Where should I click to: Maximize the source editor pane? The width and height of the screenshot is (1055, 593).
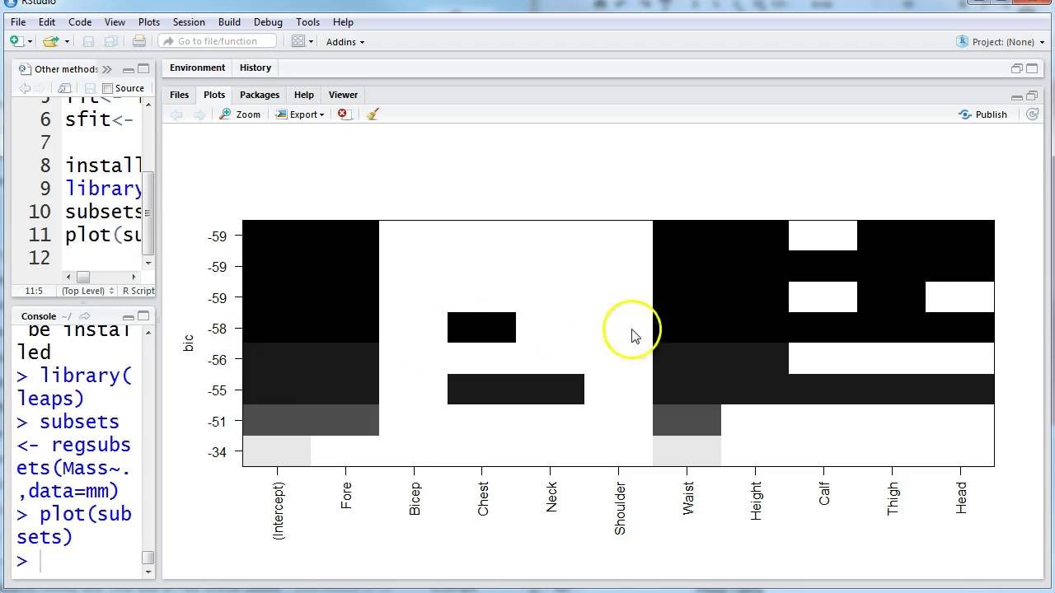[x=143, y=69]
